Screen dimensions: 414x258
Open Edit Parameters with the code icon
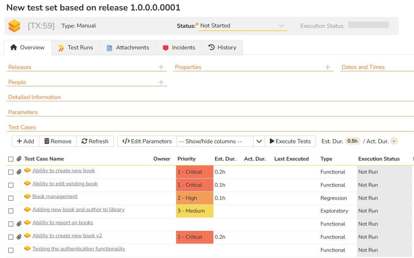point(147,141)
